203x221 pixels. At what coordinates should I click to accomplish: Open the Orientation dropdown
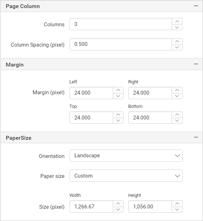(x=126, y=156)
